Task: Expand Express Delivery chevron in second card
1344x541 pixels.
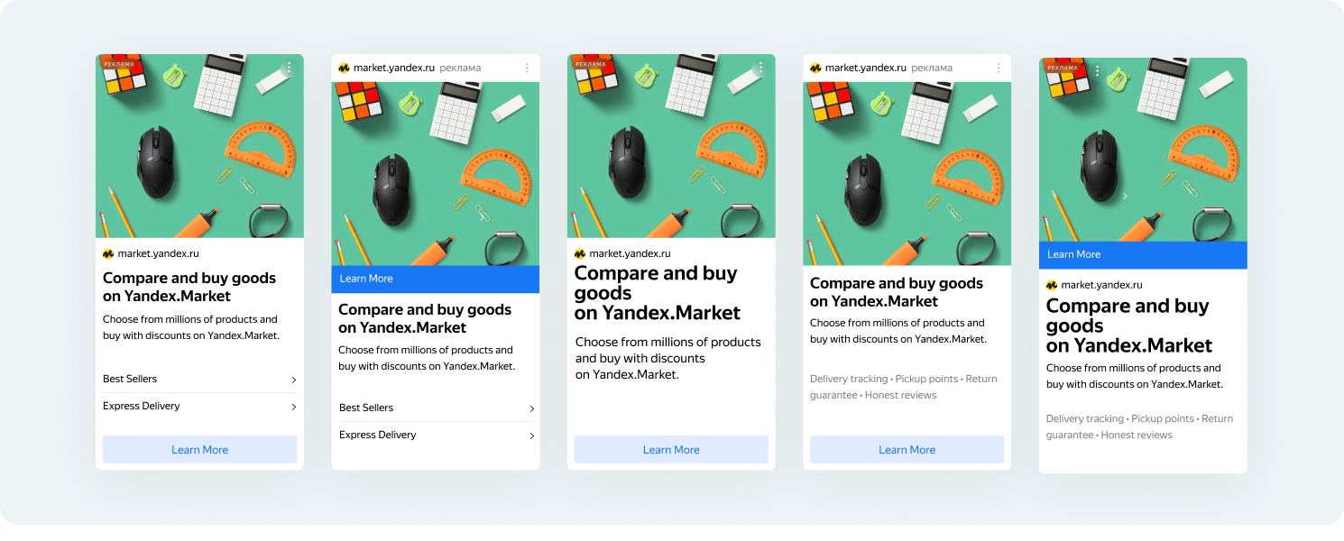Action: [x=531, y=436]
